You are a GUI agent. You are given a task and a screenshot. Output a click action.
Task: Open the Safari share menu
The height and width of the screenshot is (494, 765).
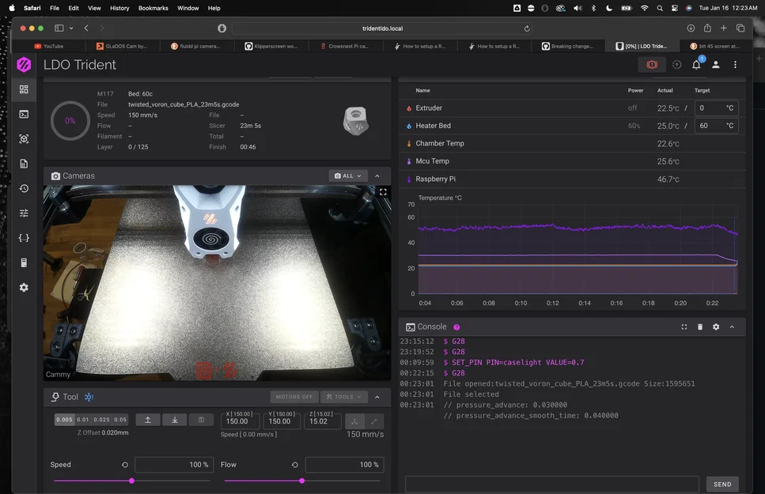(x=707, y=28)
